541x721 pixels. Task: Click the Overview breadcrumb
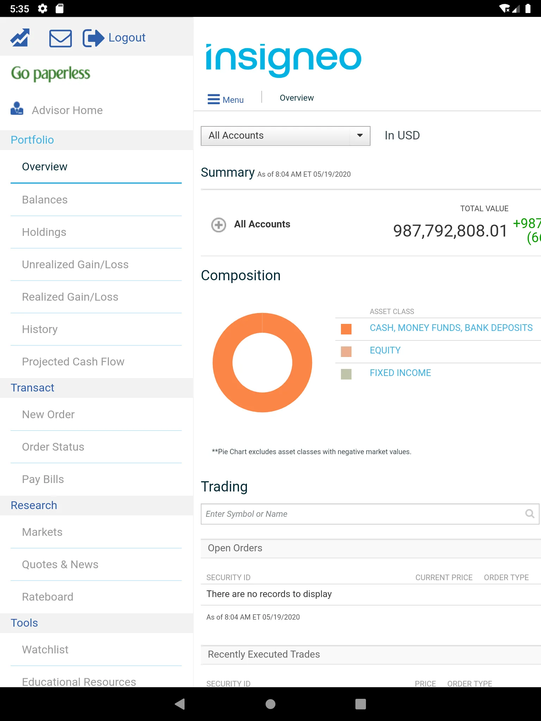coord(297,98)
